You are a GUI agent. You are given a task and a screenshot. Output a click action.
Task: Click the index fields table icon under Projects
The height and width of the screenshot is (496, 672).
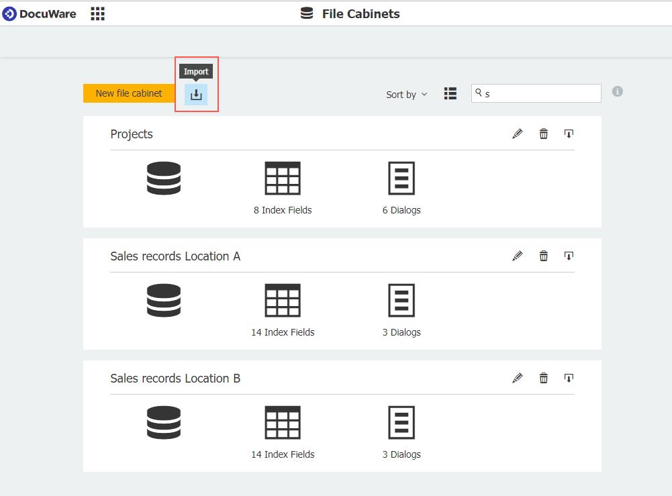[282, 178]
